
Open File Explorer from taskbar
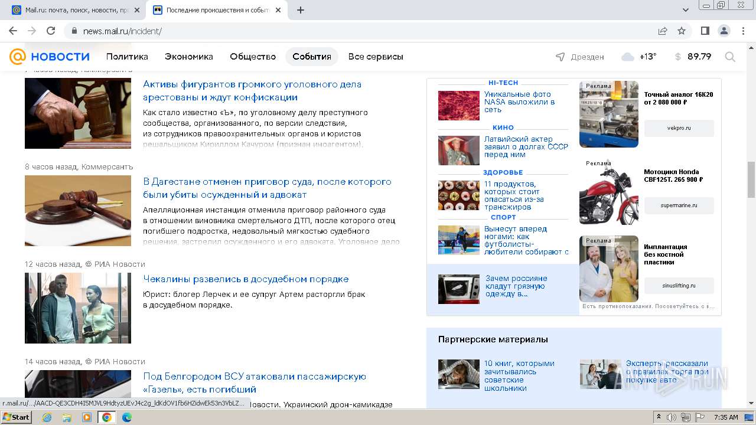(x=67, y=417)
